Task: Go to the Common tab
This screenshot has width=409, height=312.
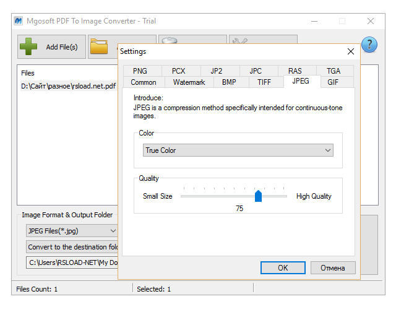Action: point(144,82)
